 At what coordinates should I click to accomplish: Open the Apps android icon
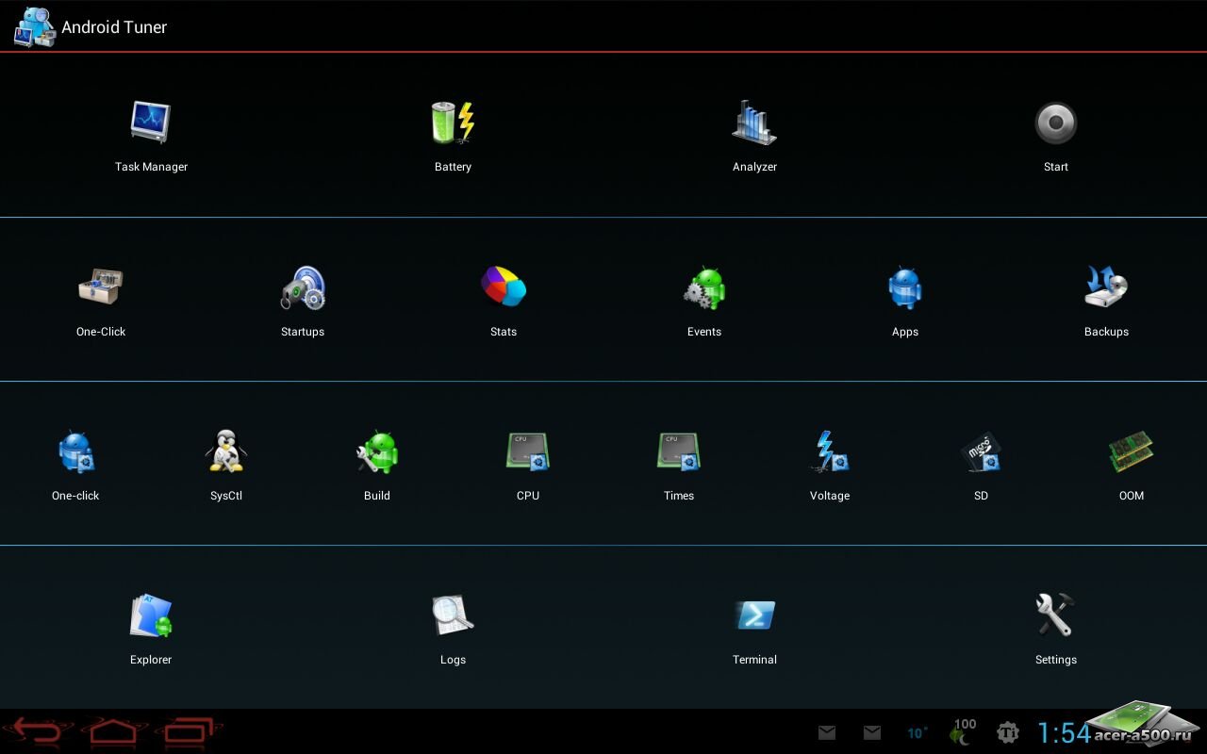coord(905,287)
